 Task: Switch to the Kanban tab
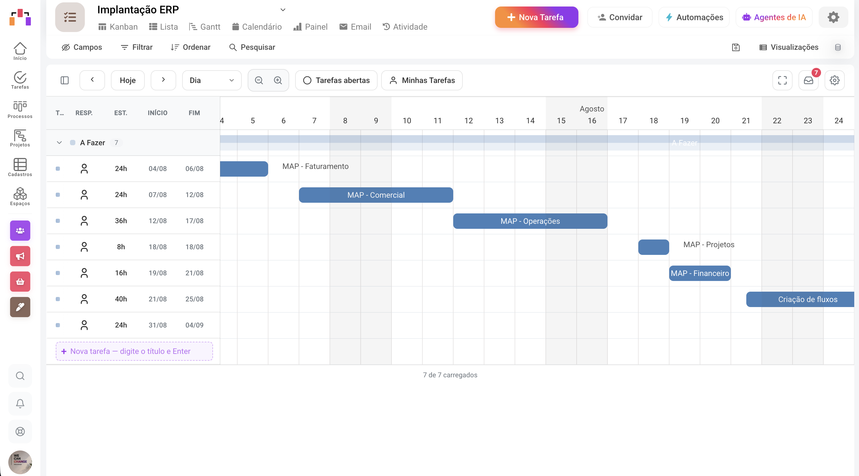(118, 27)
